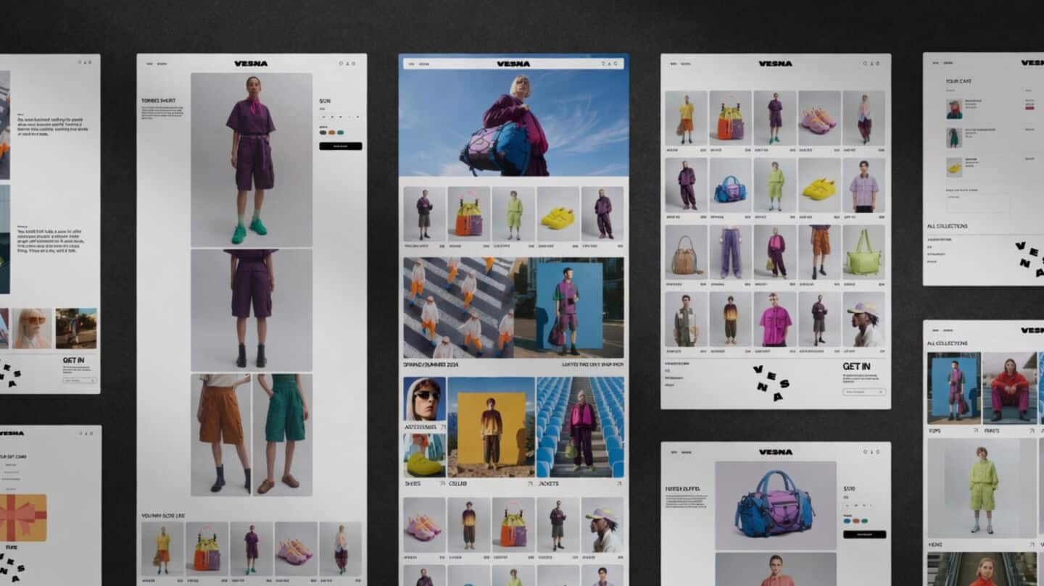Screen dimensions: 1044x586
Task: Open the brown shorts photo on the purple shirt page
Action: [x=221, y=435]
